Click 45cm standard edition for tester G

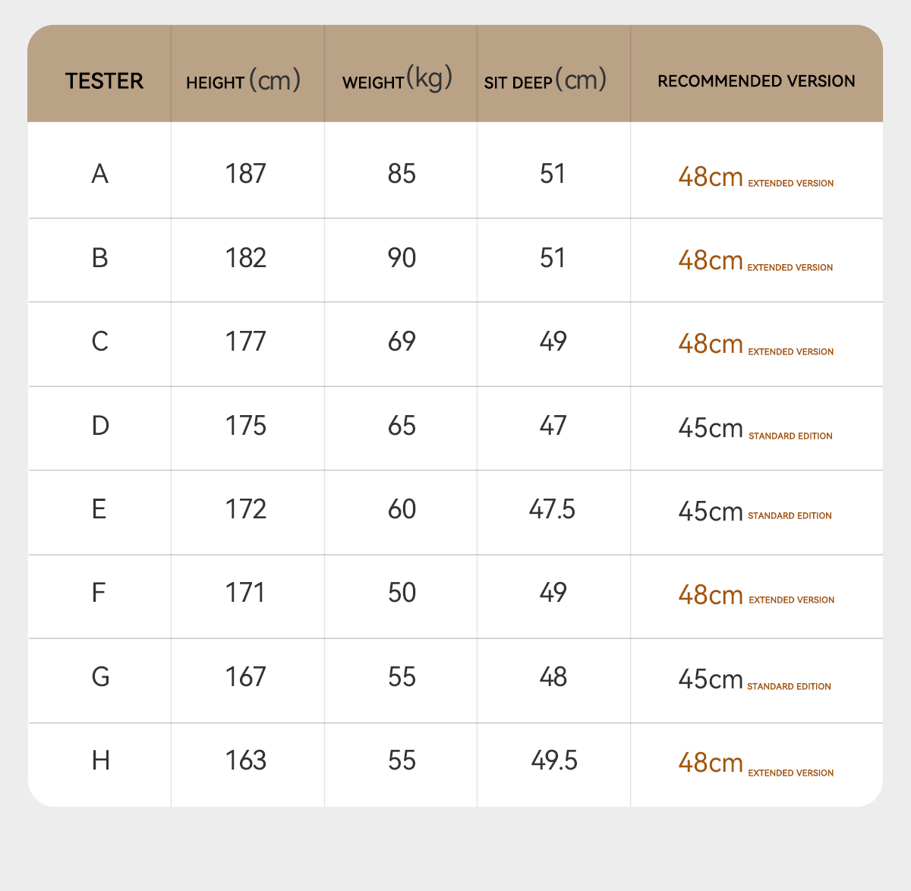coord(755,679)
